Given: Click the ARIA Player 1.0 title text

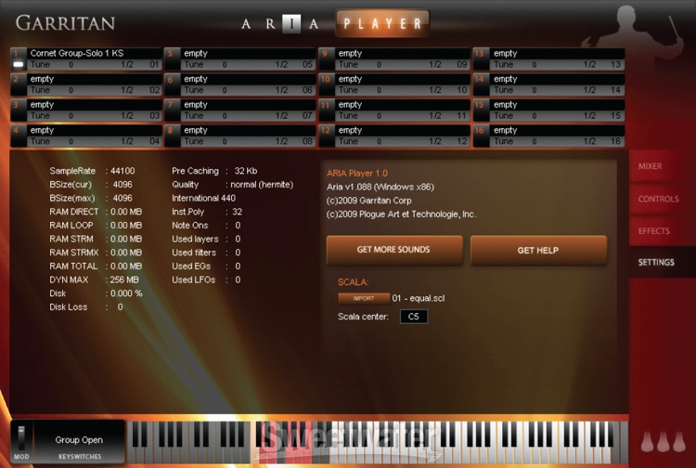Looking at the screenshot, I should (357, 173).
